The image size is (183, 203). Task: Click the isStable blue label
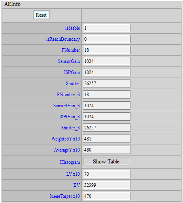tap(72, 28)
